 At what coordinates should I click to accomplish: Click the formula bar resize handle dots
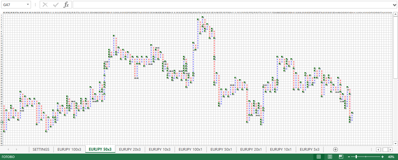click(35, 5)
